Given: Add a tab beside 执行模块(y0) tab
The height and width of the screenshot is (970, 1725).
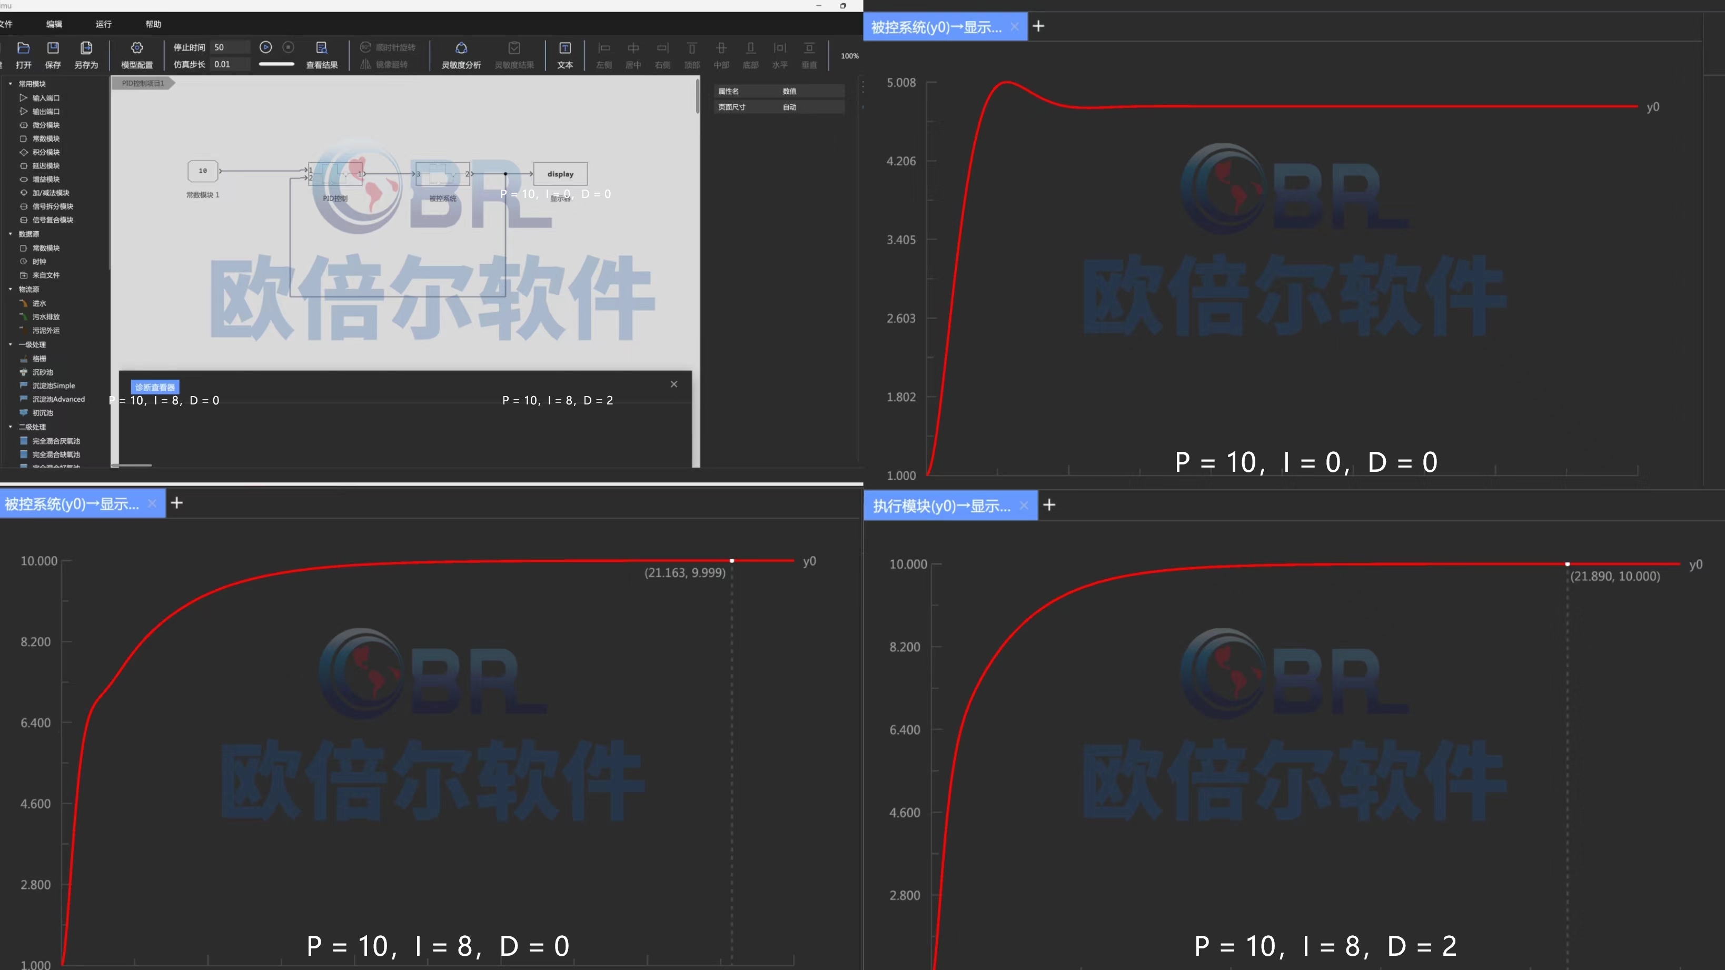Looking at the screenshot, I should coord(1049,505).
